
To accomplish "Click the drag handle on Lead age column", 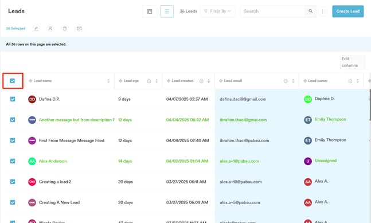I will (x=120, y=81).
